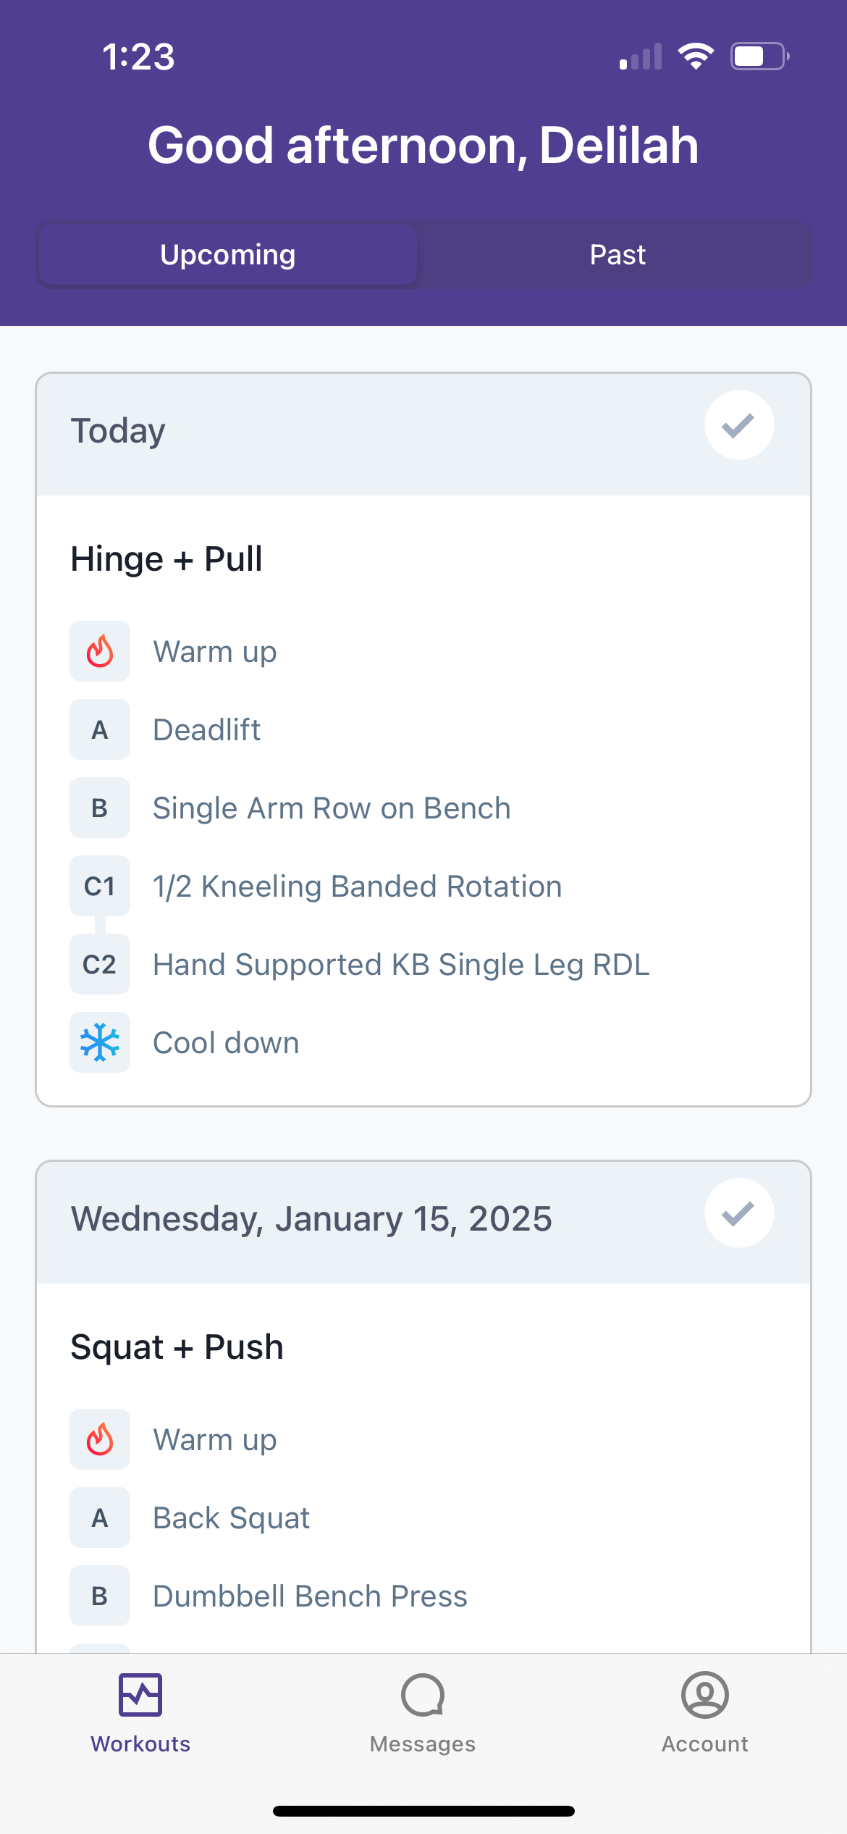Tap the Warm up flame icon under Hinge + Pull
This screenshot has height=1834, width=847.
click(x=100, y=651)
